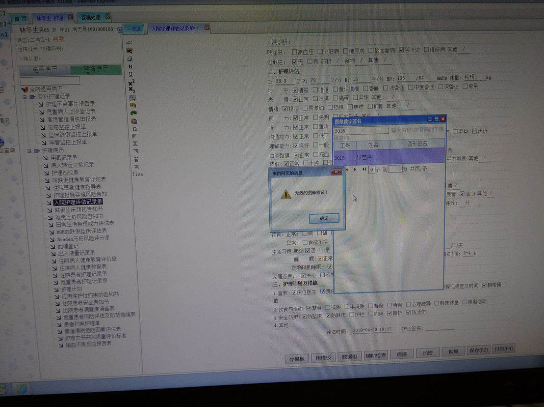Collapse the 护理病历 tree folder

[x=29, y=151]
